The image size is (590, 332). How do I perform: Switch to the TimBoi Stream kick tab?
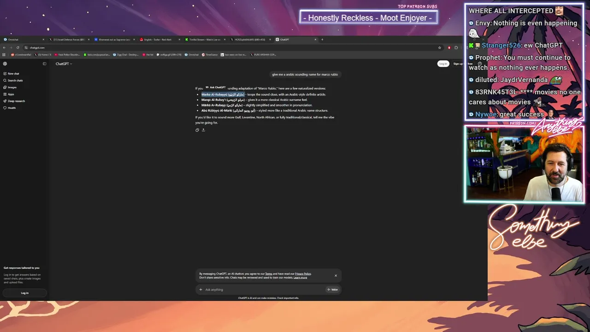(x=205, y=40)
